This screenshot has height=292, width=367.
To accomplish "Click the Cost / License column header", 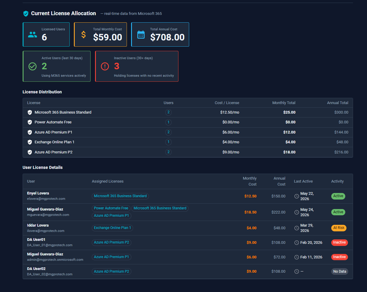I will coord(227,103).
